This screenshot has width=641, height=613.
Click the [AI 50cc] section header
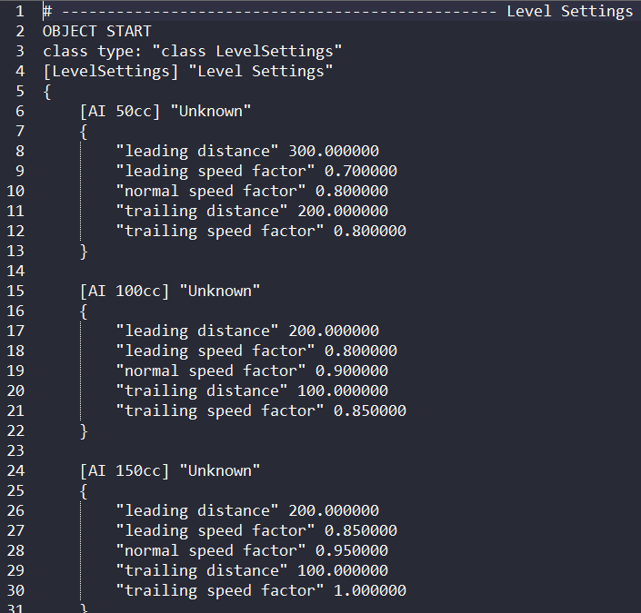click(x=120, y=112)
